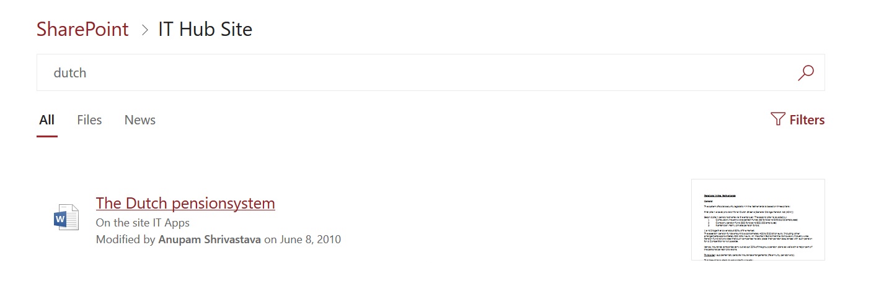This screenshot has height=289, width=871.
Task: Focus the search box containing dutch
Action: [x=431, y=72]
